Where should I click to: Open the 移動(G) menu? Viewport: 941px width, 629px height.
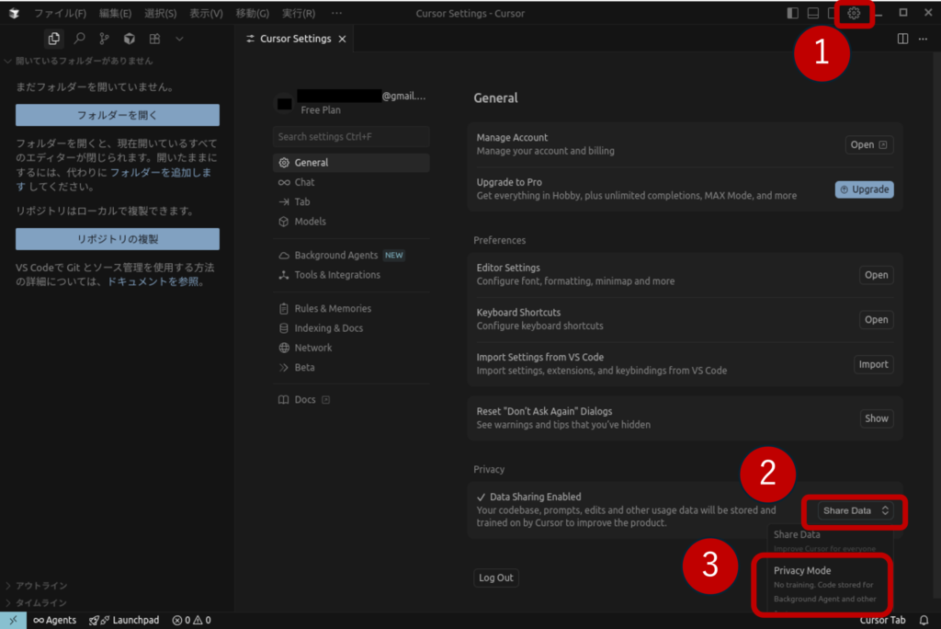click(252, 13)
